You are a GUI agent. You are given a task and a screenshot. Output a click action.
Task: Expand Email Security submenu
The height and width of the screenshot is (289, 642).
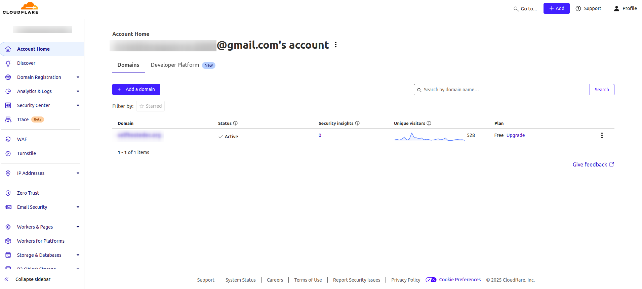click(x=78, y=207)
